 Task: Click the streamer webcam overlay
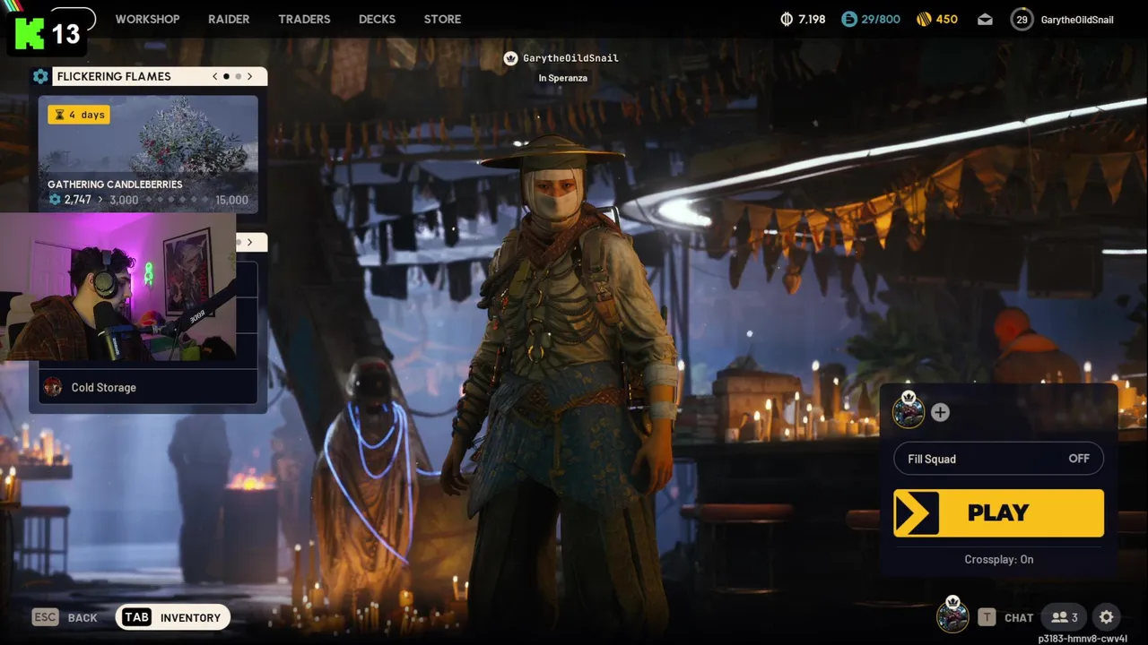point(118,288)
